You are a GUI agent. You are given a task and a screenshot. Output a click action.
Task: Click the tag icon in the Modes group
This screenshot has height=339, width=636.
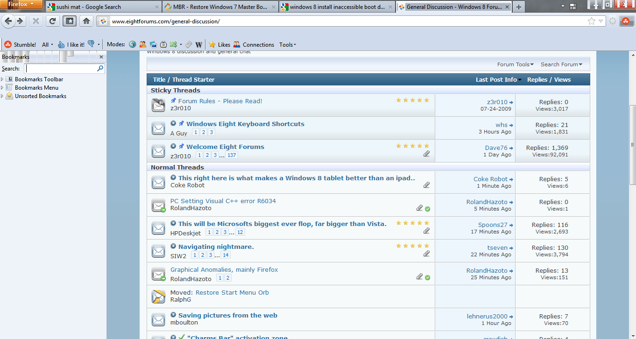pos(189,44)
